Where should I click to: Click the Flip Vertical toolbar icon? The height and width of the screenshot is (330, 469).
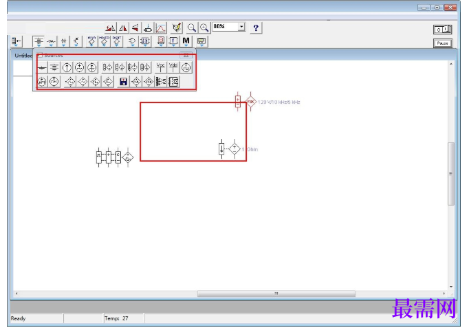[x=135, y=28]
